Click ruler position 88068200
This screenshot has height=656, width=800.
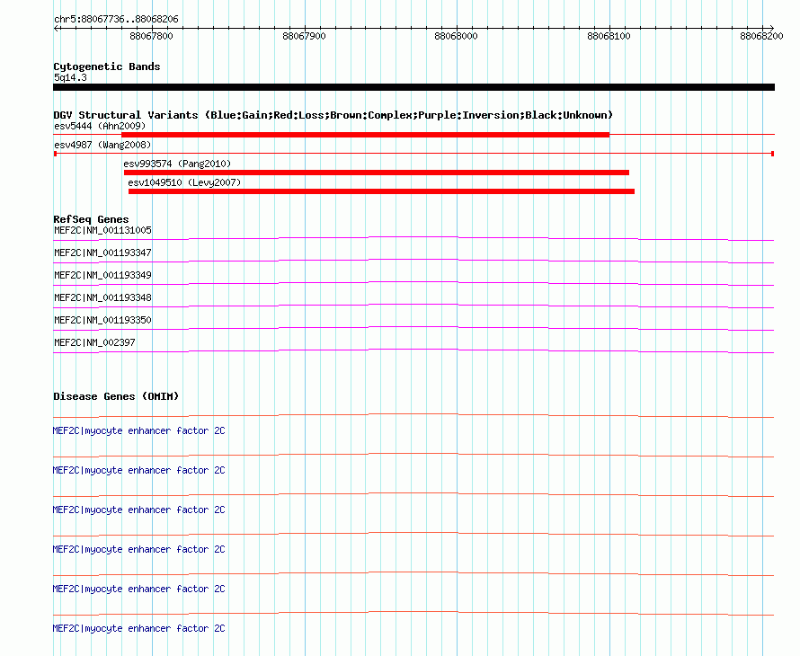coord(761,36)
